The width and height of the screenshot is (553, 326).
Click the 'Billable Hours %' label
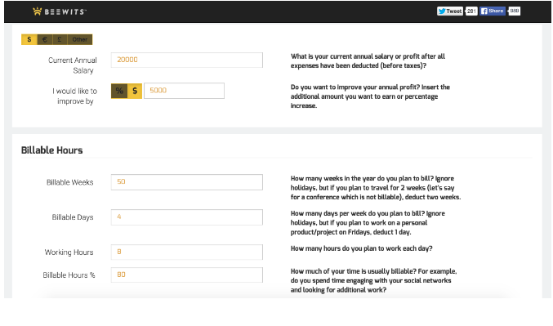click(x=69, y=275)
